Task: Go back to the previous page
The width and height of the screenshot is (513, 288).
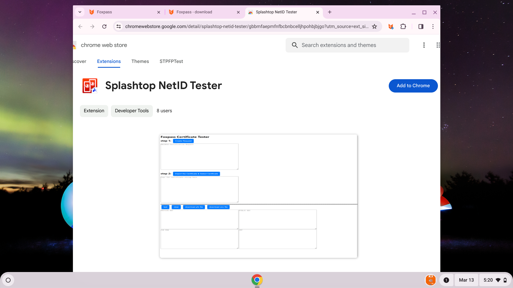Action: pyautogui.click(x=80, y=26)
